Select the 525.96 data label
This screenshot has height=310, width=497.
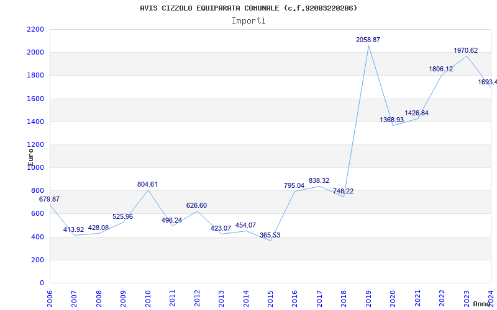click(122, 216)
